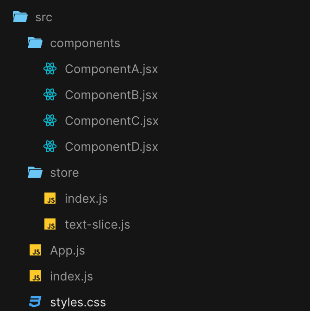The height and width of the screenshot is (311, 310).
Task: Click the src folder icon
Action: click(20, 17)
